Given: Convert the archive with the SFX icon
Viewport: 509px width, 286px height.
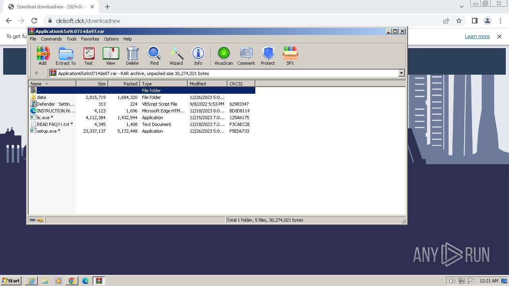Looking at the screenshot, I should pyautogui.click(x=290, y=56).
